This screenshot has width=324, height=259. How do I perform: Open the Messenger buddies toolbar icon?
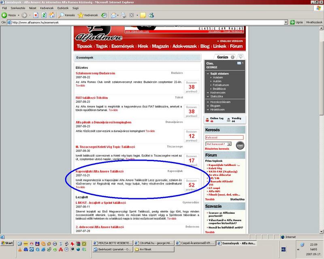[151, 15]
